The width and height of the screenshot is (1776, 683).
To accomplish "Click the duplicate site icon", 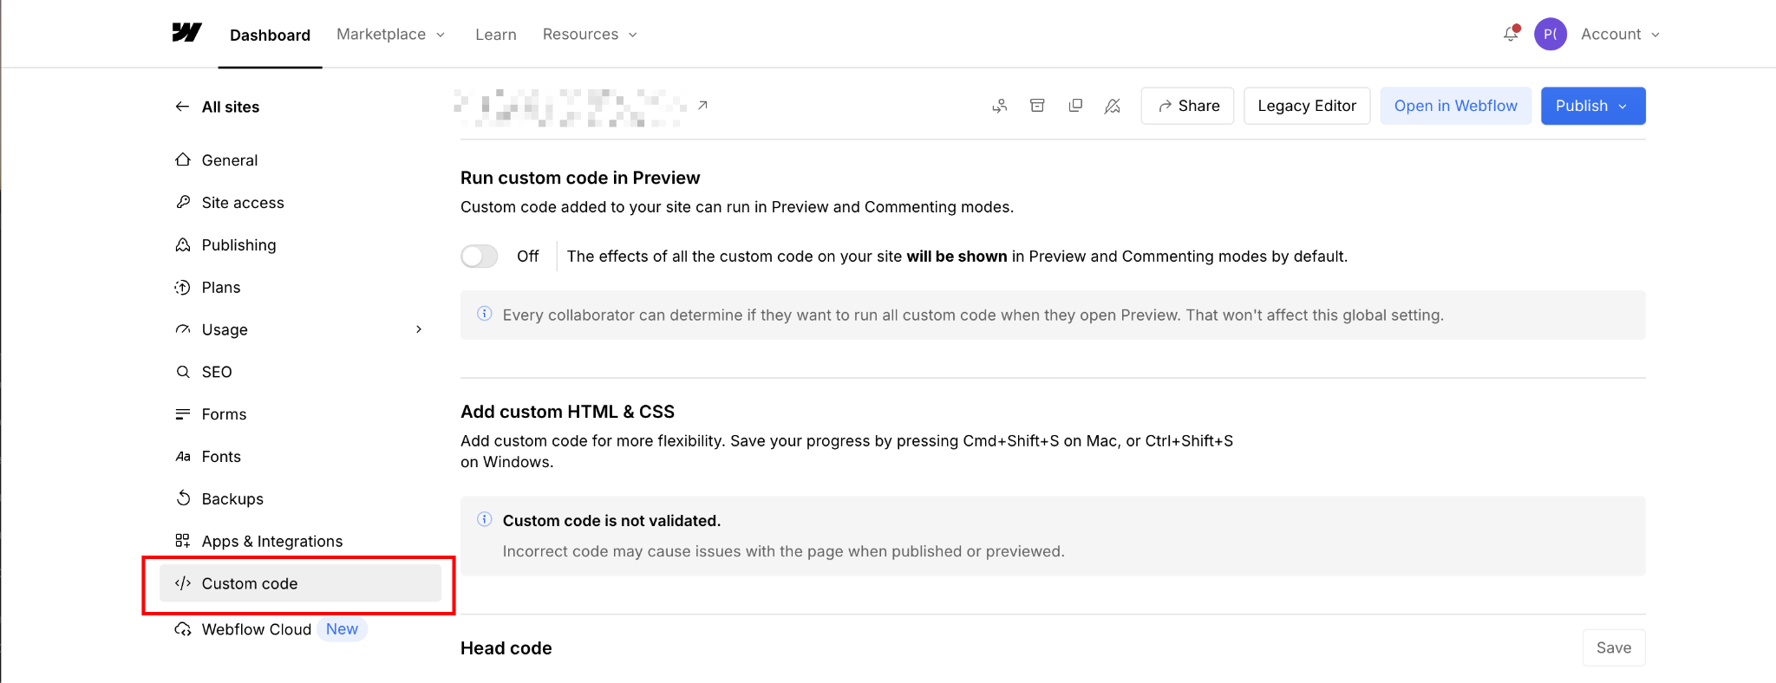I will point(1075,106).
